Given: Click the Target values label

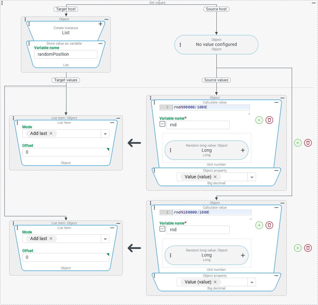Looking at the screenshot, I should pyautogui.click(x=66, y=80).
